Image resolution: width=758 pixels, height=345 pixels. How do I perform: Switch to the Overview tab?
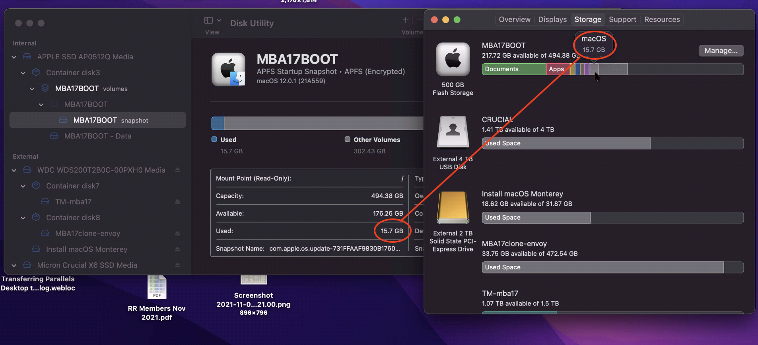point(515,19)
